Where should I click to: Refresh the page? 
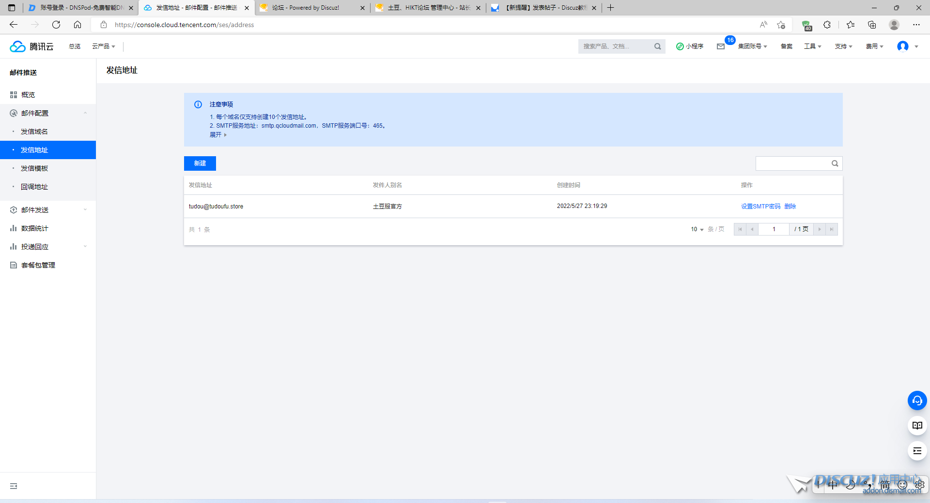click(x=56, y=25)
